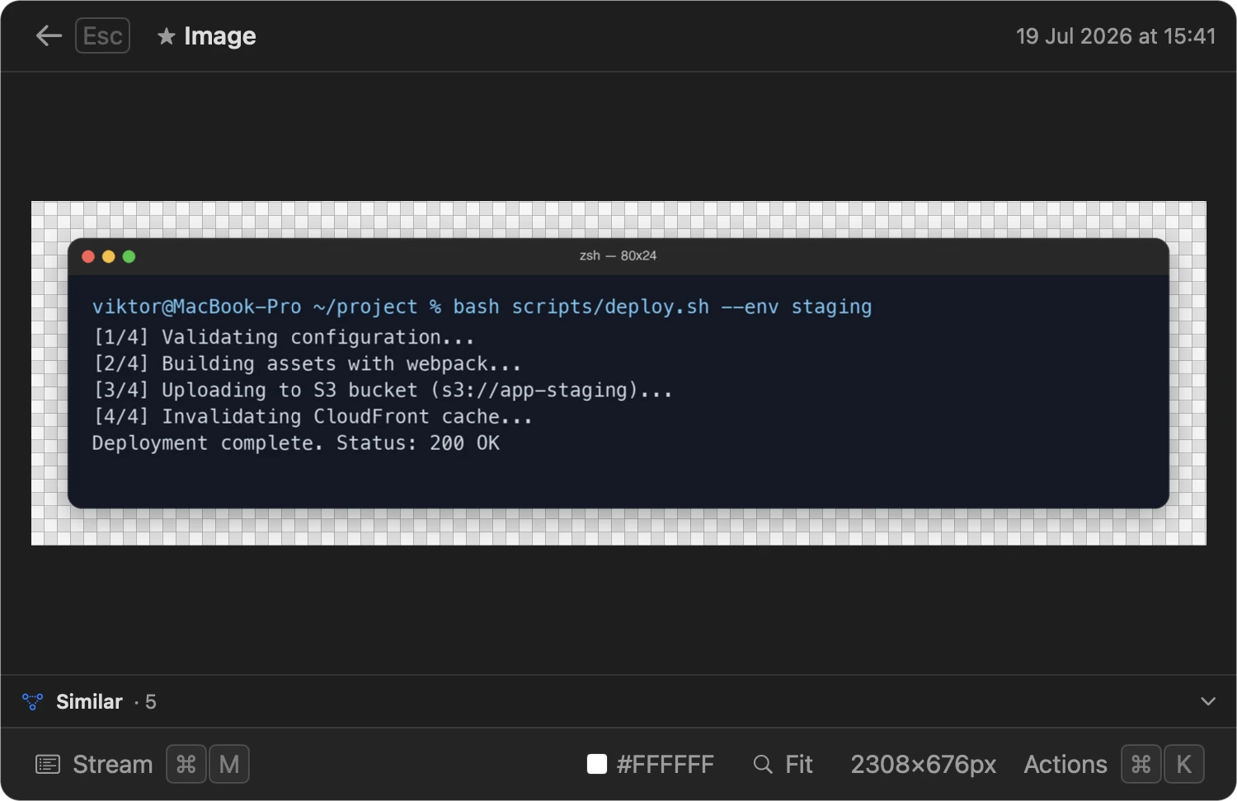
Task: Toggle the Similar section chevron
Action: (x=1208, y=701)
